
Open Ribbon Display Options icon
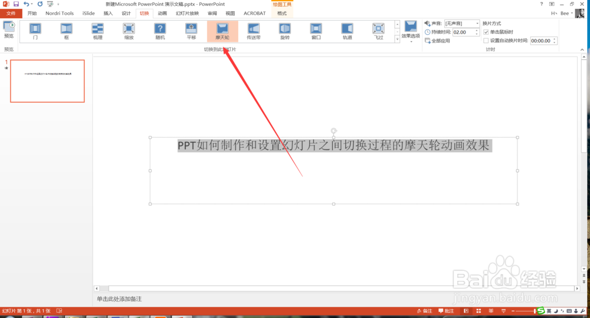point(552,4)
